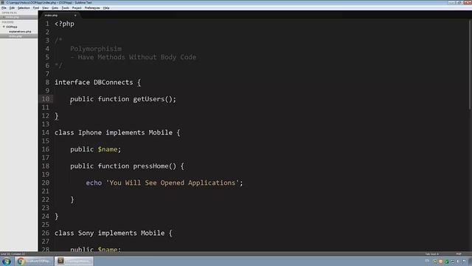Open the PHP syntax selector in status bar
Viewport: 472px width, 266px height.
pyautogui.click(x=459, y=254)
